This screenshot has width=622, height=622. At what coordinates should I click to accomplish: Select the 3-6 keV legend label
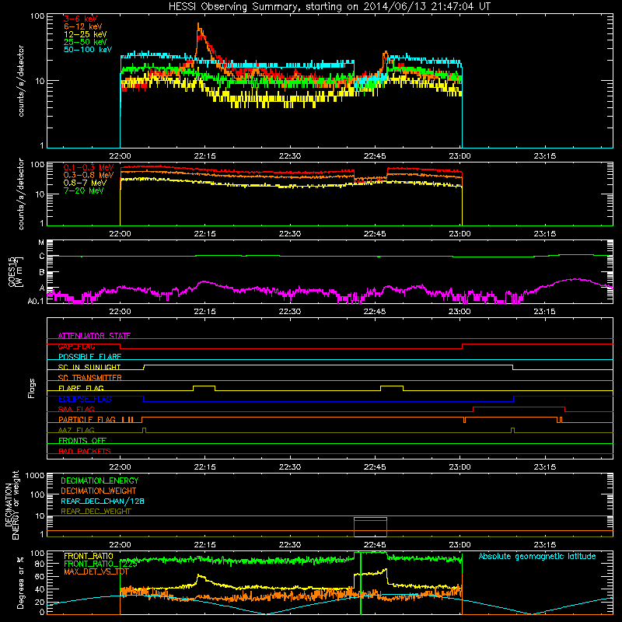pos(80,19)
